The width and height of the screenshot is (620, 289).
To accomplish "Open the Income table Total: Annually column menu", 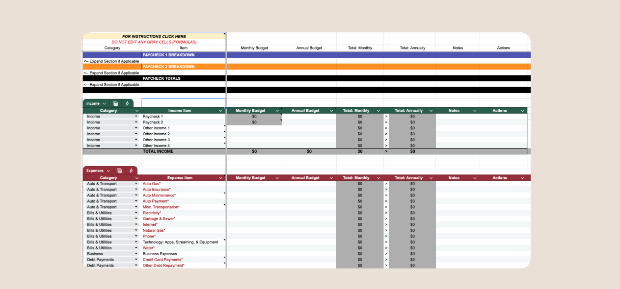I will coord(431,111).
